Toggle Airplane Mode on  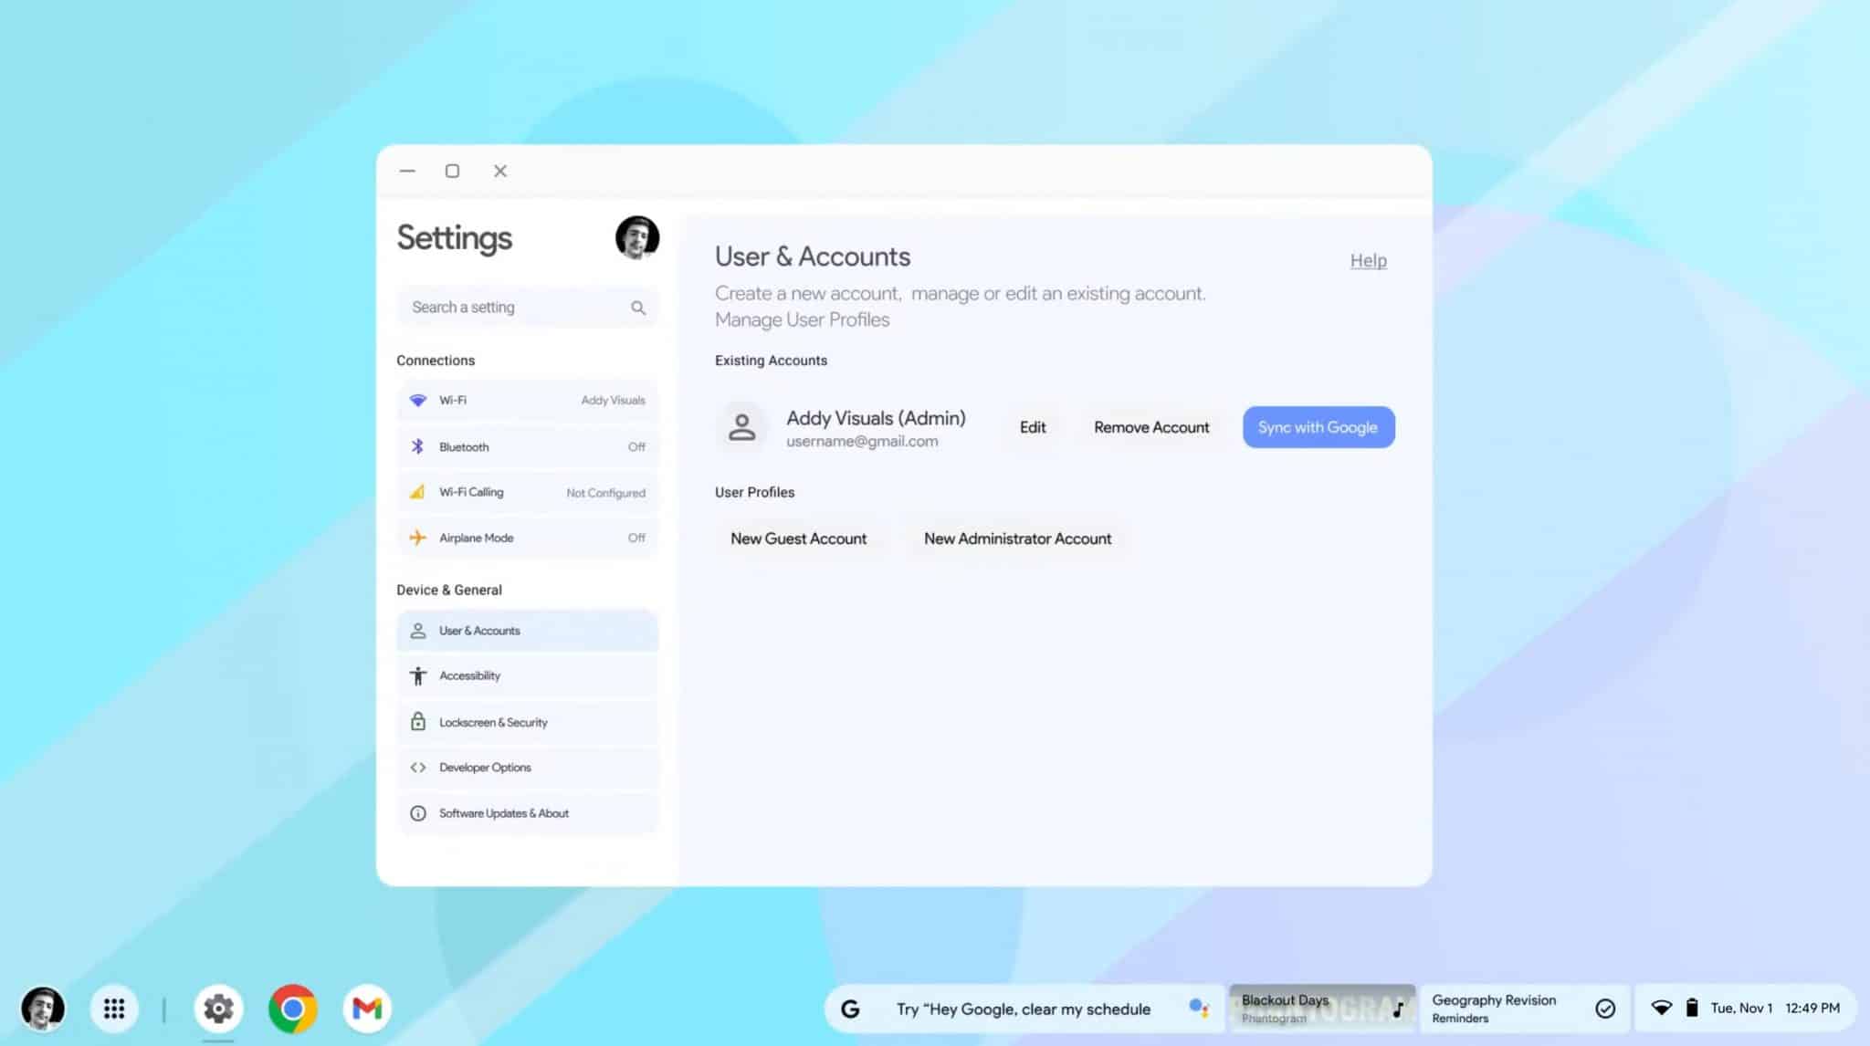(x=636, y=537)
